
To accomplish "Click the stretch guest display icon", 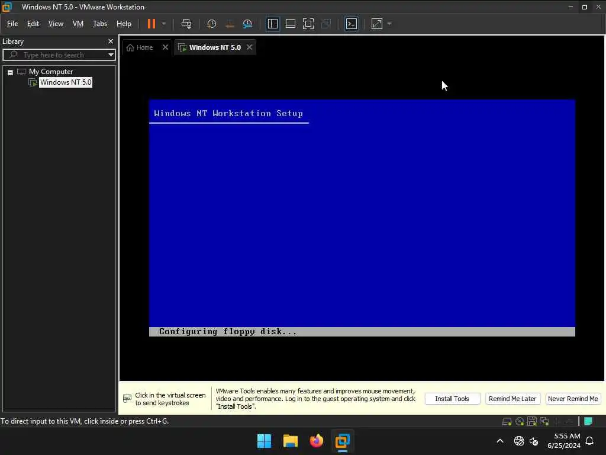I will [377, 24].
